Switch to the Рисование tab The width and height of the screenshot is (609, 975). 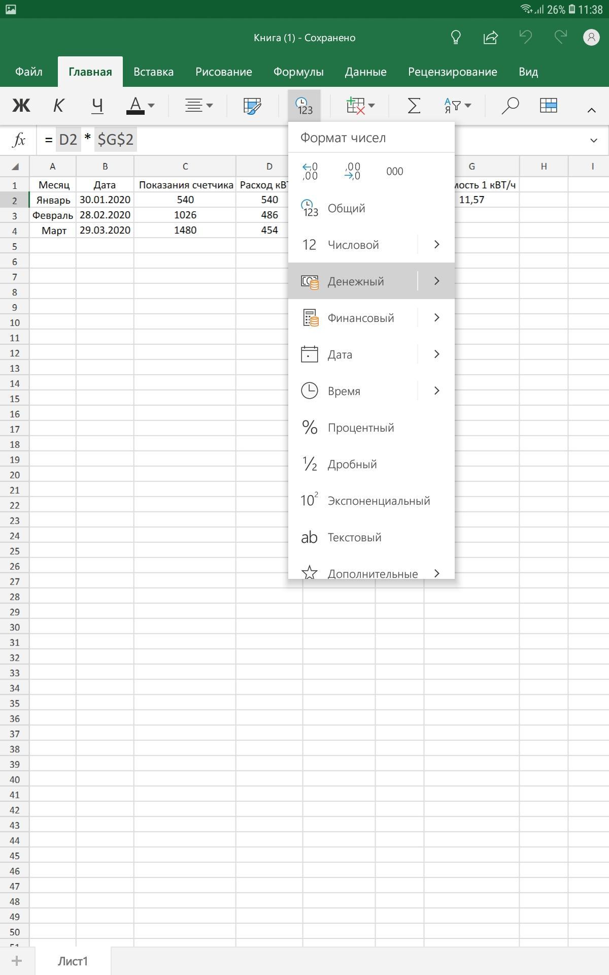[x=224, y=72]
